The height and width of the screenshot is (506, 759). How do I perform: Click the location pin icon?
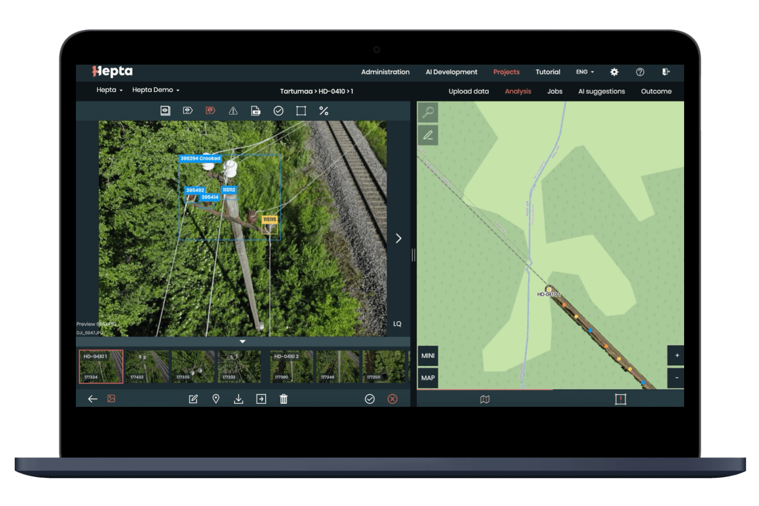(216, 399)
